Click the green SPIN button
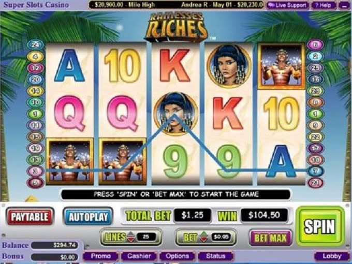This screenshot has width=352, height=264. pyautogui.click(x=320, y=226)
